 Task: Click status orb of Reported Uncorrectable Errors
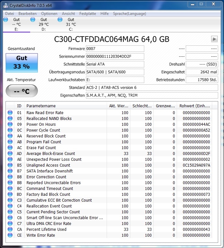(x=10, y=183)
